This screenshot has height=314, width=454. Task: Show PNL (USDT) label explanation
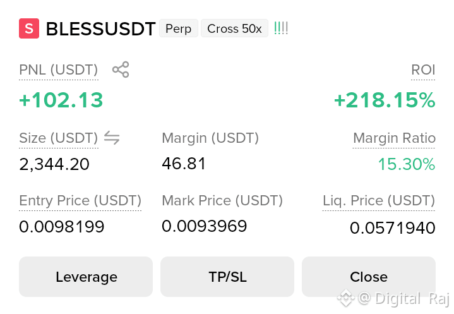59,70
